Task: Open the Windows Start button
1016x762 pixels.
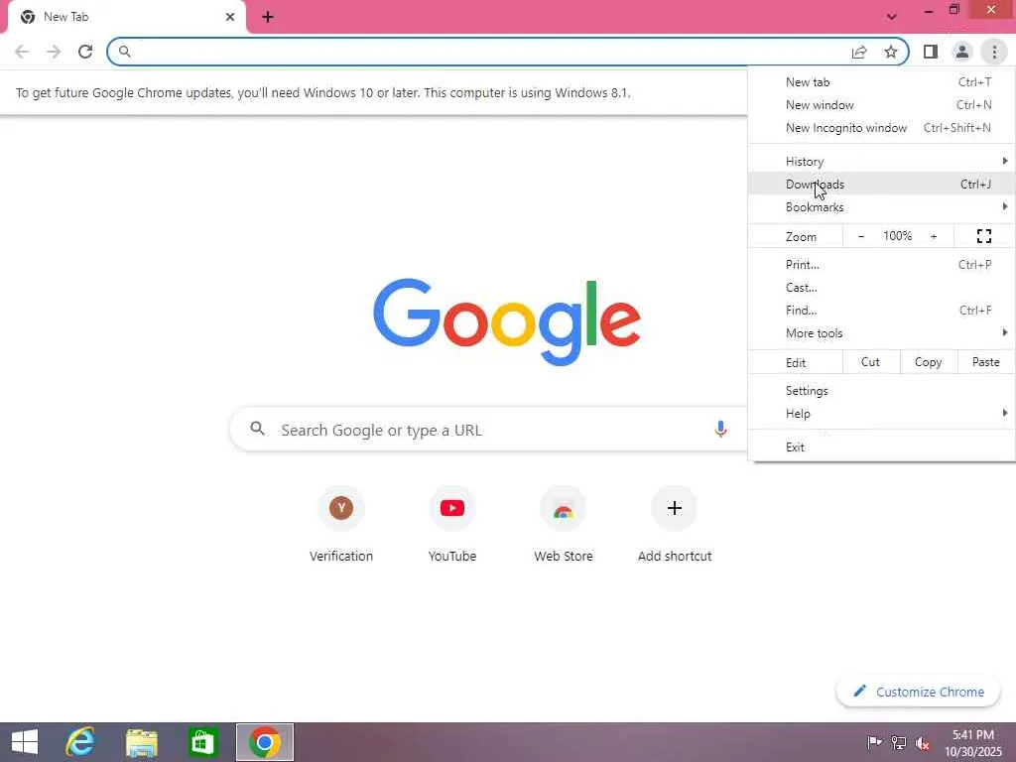Action: pos(25,742)
